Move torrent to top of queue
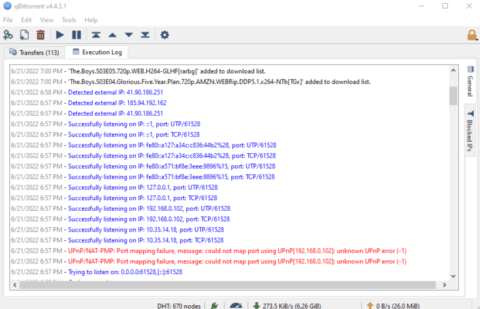Image resolution: width=480 pixels, height=309 pixels. [96, 35]
